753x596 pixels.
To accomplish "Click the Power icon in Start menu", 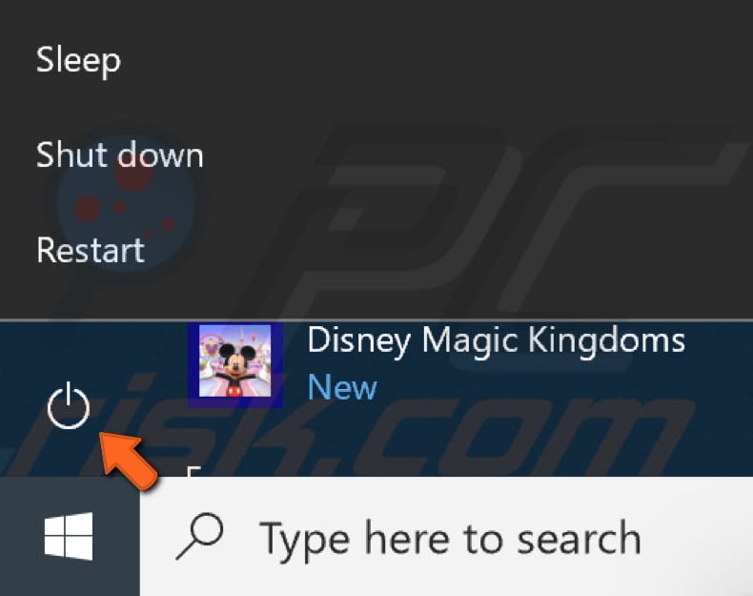I will coord(68,409).
